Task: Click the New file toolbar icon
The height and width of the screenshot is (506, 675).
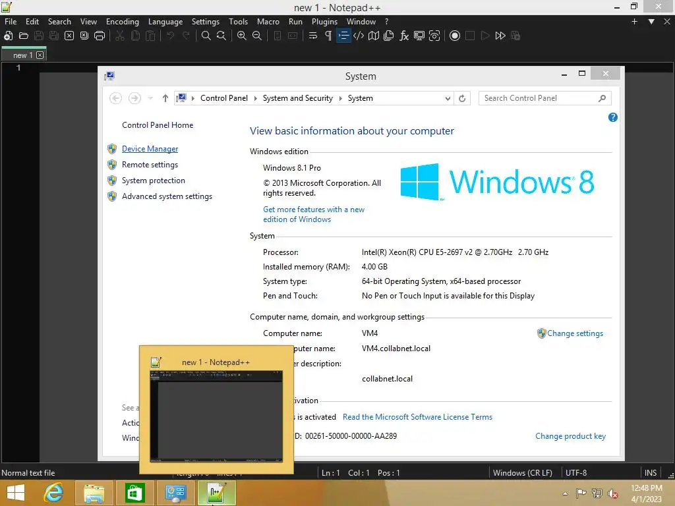Action: click(8, 36)
